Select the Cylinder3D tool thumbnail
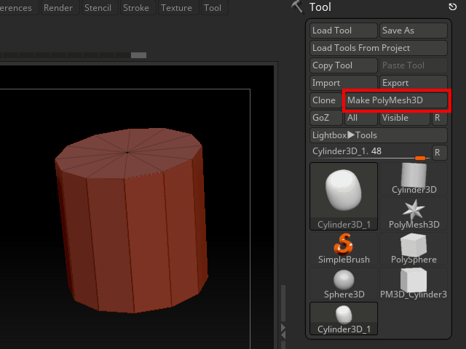 coord(414,179)
